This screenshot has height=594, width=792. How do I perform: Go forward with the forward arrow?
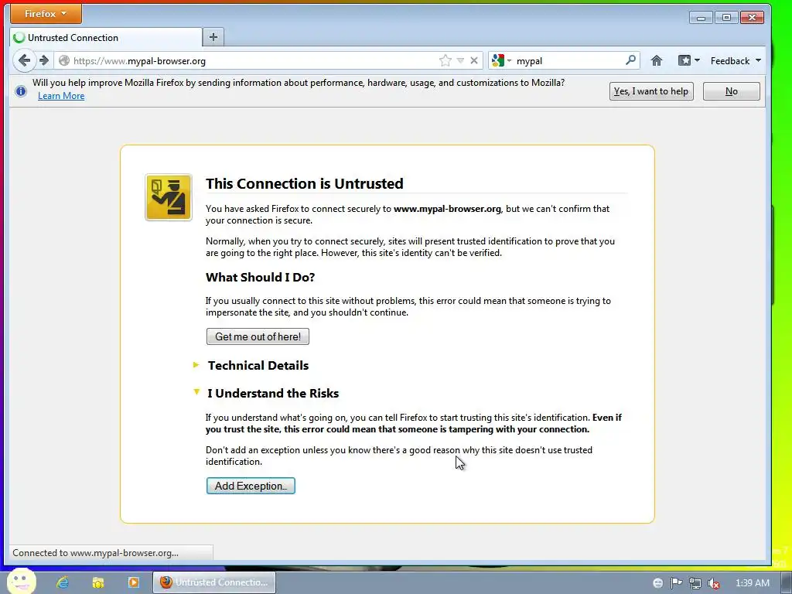click(x=44, y=60)
